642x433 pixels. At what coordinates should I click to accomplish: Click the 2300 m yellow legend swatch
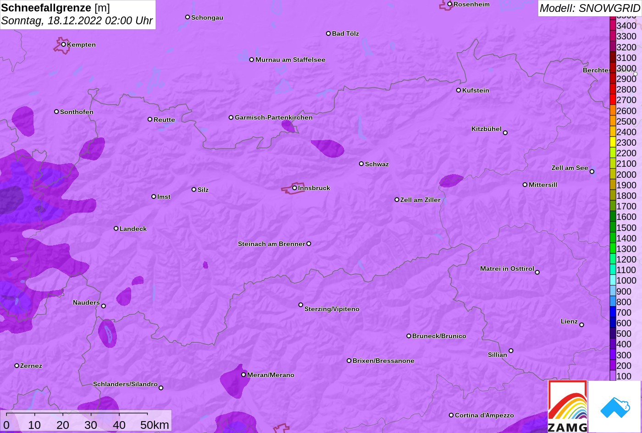point(613,142)
